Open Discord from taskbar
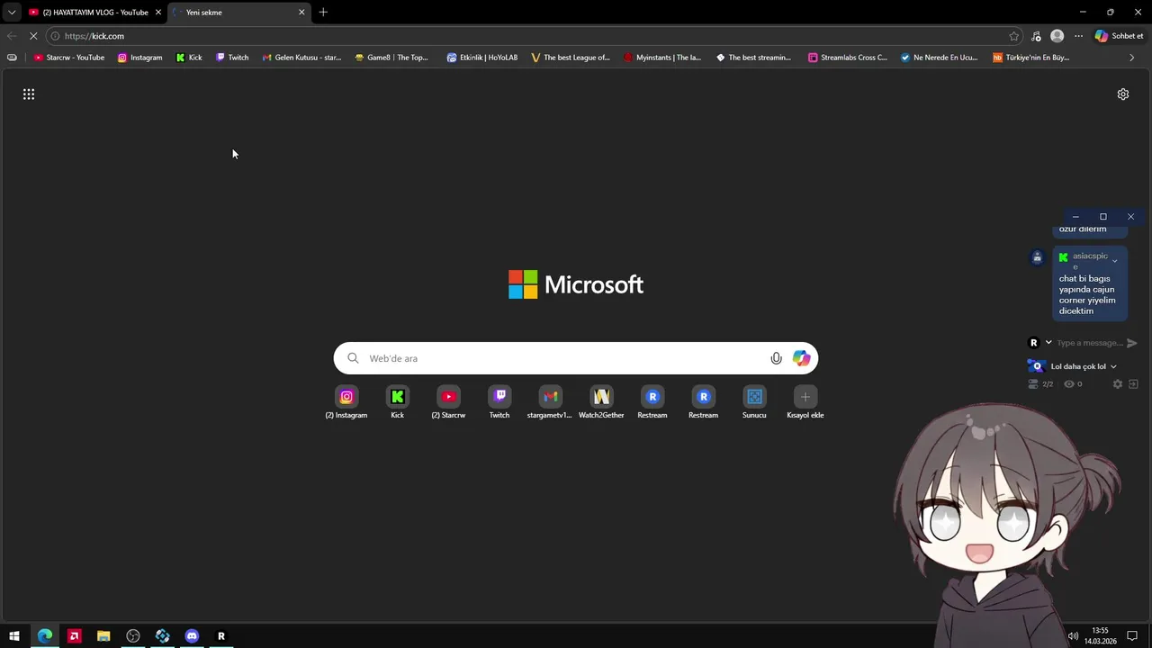The image size is (1152, 648). tap(192, 636)
